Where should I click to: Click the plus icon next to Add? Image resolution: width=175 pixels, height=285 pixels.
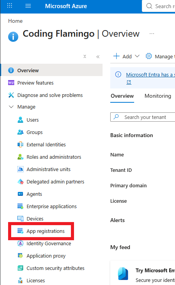tap(116, 56)
